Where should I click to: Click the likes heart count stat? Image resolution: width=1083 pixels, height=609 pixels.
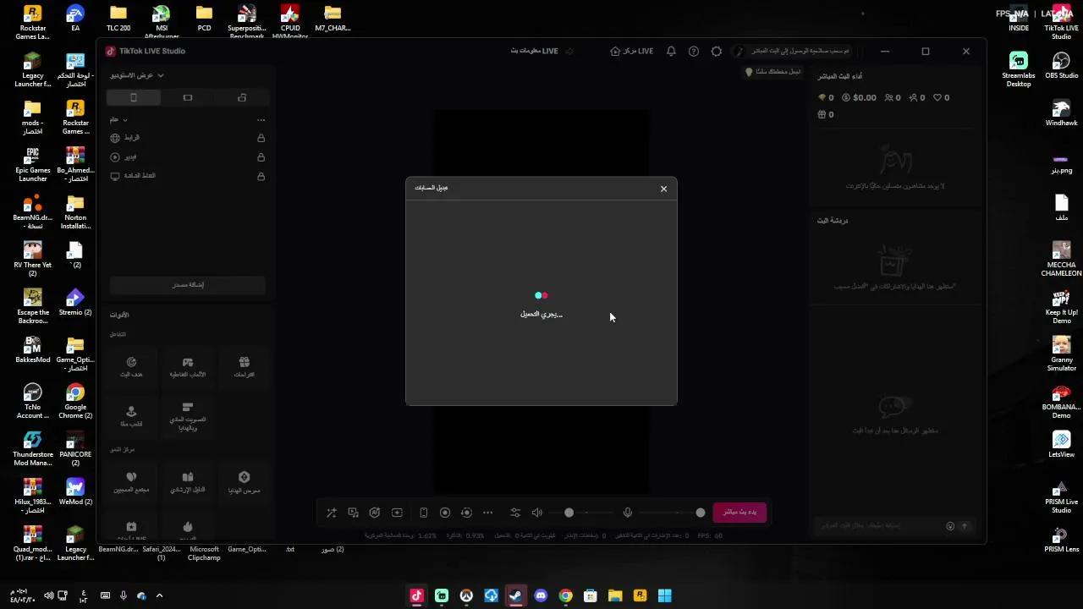coord(941,98)
